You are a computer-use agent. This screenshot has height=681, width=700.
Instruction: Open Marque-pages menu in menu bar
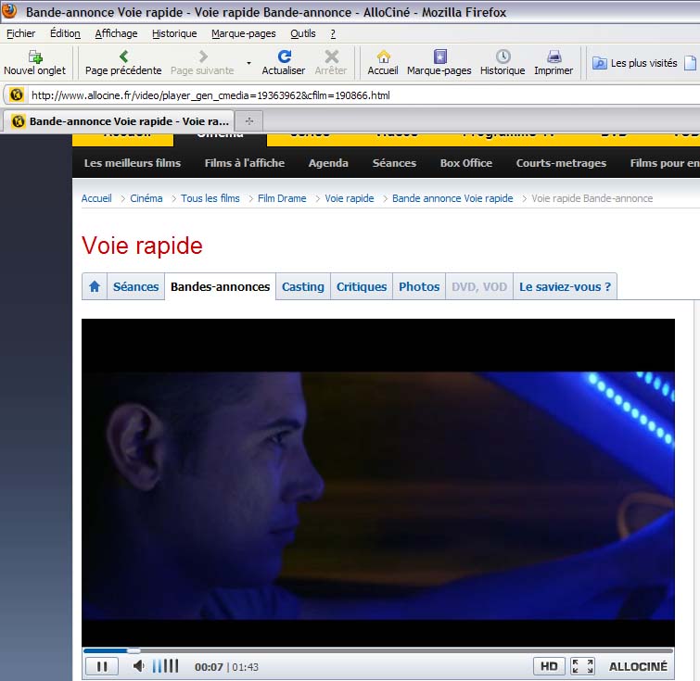click(243, 33)
